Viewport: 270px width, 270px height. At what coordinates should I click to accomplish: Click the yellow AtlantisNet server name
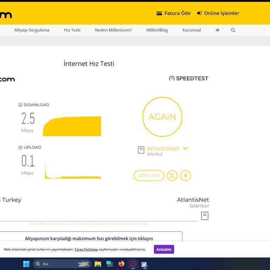click(x=163, y=148)
